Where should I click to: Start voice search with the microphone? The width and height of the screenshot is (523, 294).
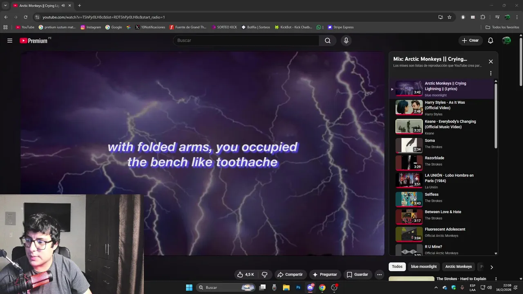point(346,40)
